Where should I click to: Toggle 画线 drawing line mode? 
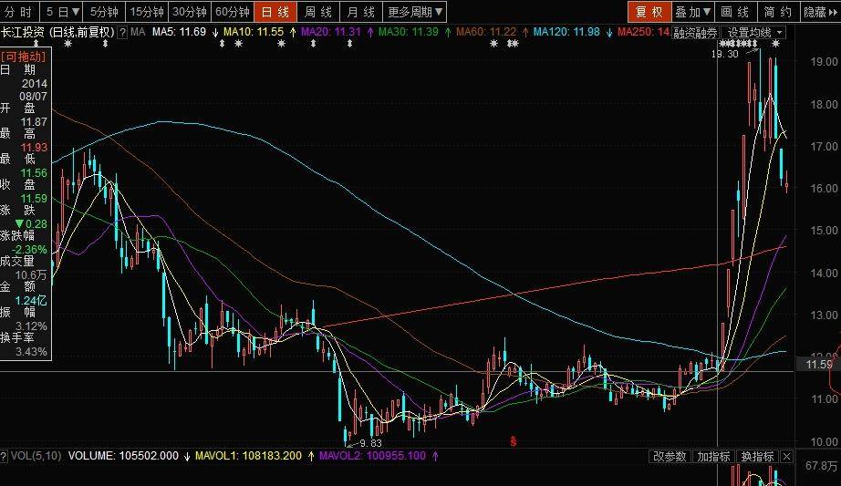pos(734,12)
